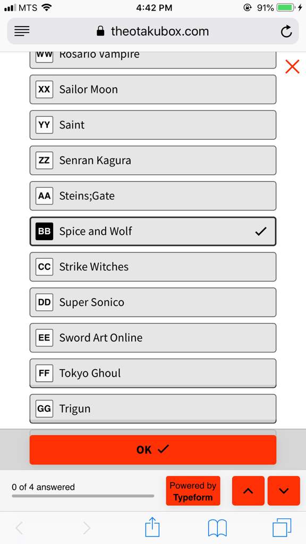Choose the Tokyo Ghoul option
Image resolution: width=306 pixels, height=544 pixels.
tap(153, 373)
